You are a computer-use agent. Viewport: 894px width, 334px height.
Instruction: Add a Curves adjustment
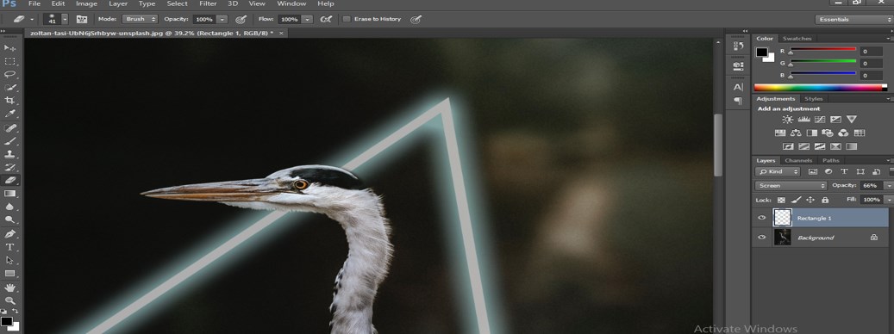click(x=820, y=120)
